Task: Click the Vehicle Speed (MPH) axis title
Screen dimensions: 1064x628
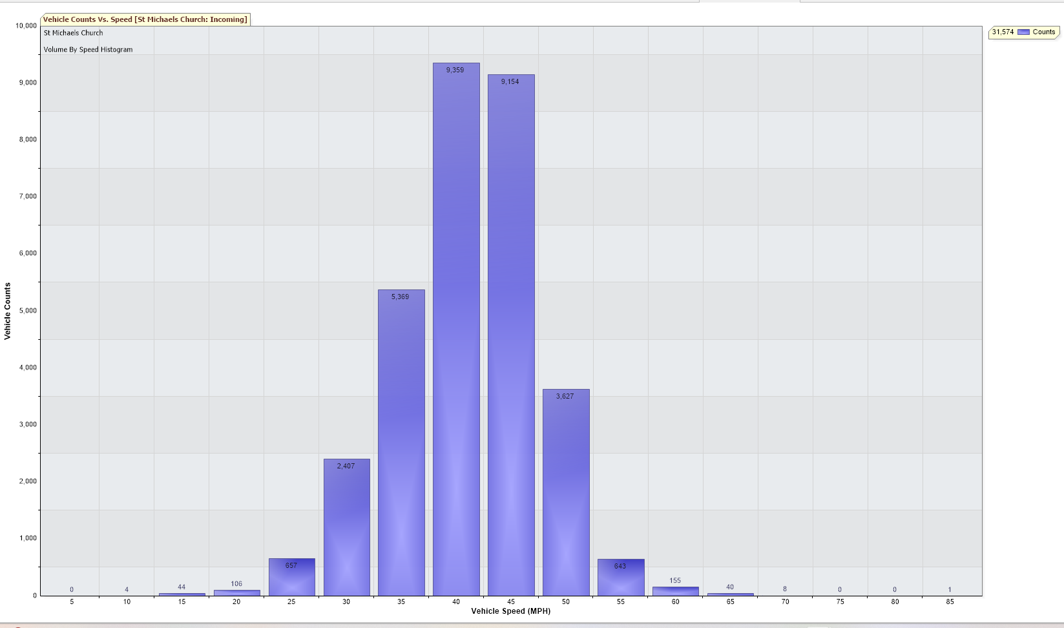Action: point(510,611)
